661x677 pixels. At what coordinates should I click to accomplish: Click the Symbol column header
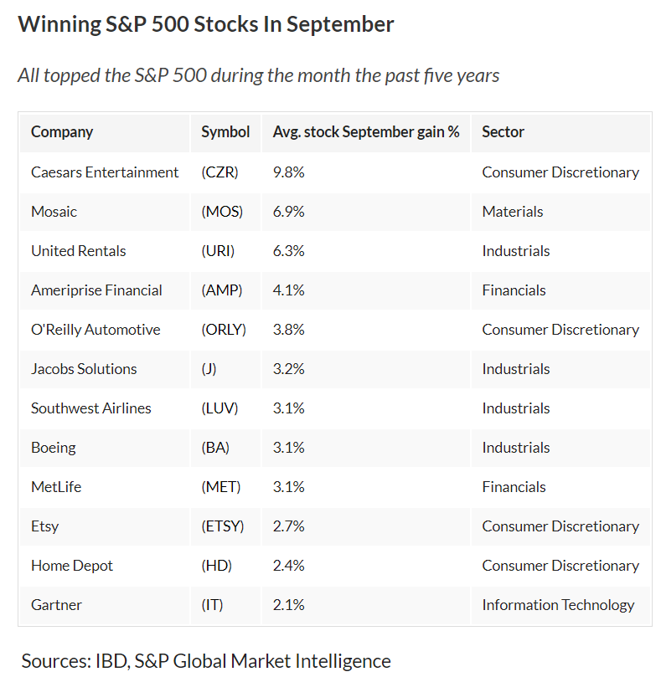tap(225, 131)
